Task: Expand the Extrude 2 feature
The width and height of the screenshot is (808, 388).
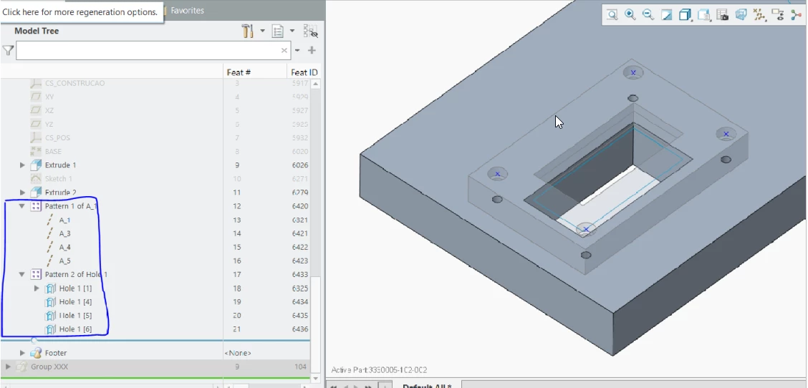Action: pos(22,192)
